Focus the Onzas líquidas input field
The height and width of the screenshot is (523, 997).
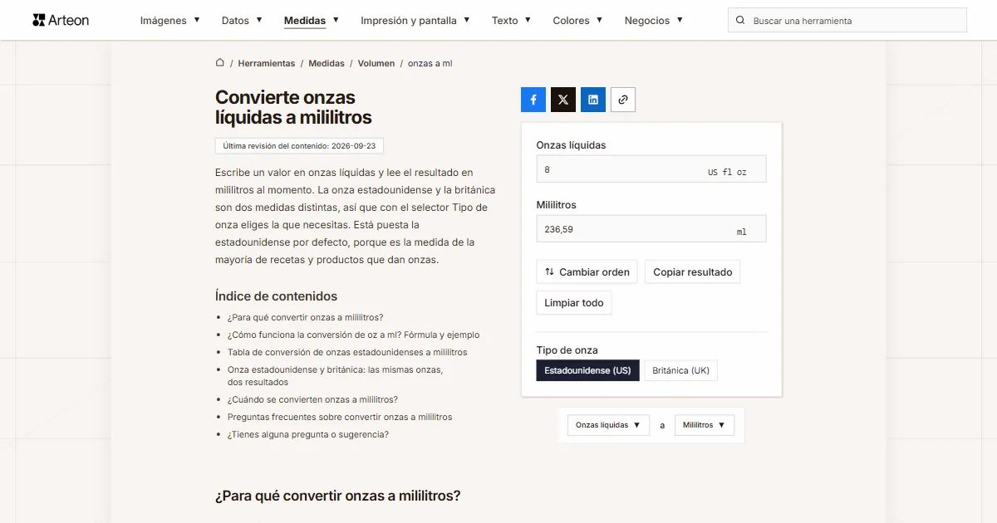(651, 169)
